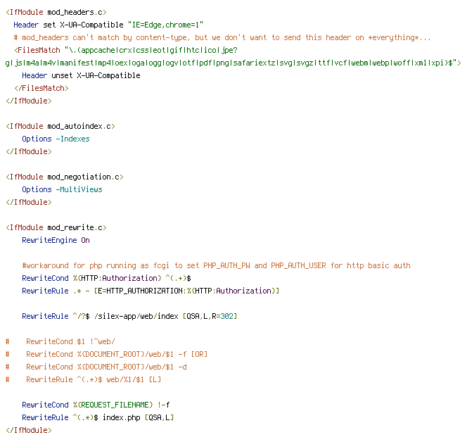Image resolution: width=467 pixels, height=442 pixels.
Task: Select the "IE=Edge,chrome=1" string value
Action: (x=165, y=25)
